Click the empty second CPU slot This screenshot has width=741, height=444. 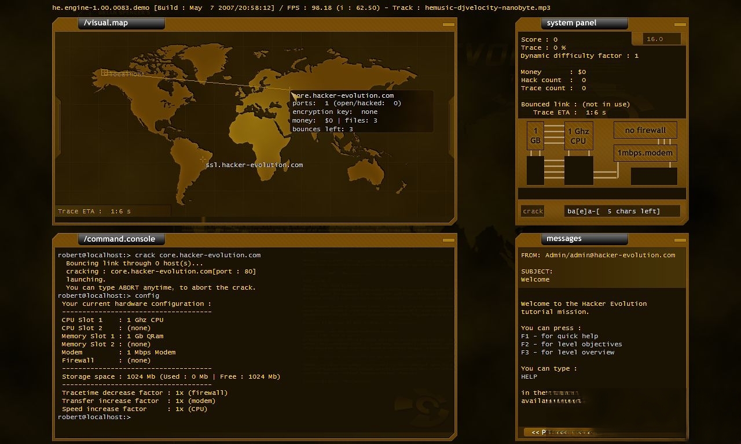[578, 171]
